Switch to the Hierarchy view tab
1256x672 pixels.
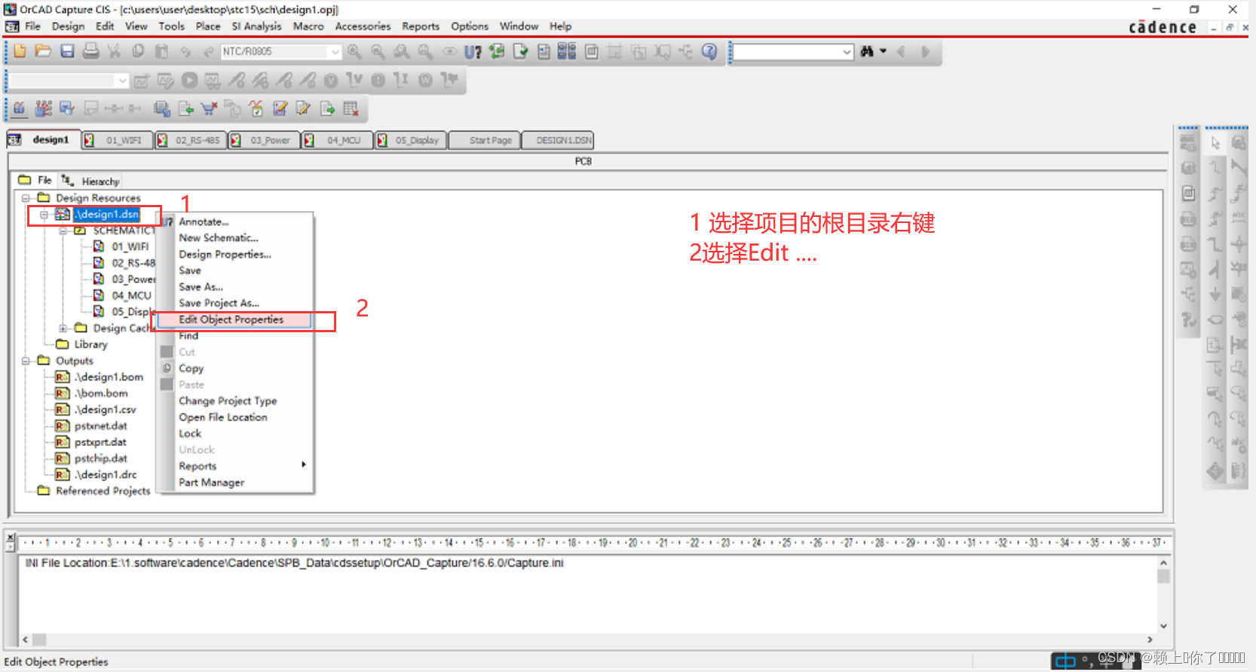click(x=91, y=181)
